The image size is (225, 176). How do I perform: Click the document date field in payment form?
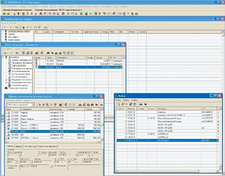(x=53, y=155)
